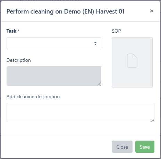Focus the disabled Description text area
This screenshot has width=161, height=159.
click(54, 76)
